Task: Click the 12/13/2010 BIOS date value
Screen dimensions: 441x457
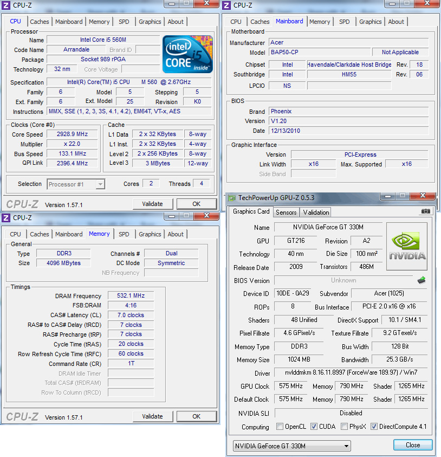Action: coord(349,131)
